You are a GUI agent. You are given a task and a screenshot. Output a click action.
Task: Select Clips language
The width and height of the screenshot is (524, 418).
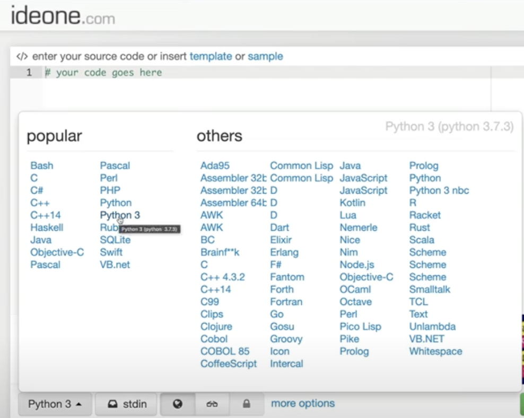coord(212,314)
